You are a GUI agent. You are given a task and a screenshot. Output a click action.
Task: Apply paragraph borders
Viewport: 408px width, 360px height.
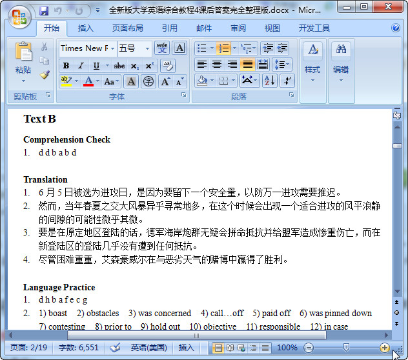223,81
